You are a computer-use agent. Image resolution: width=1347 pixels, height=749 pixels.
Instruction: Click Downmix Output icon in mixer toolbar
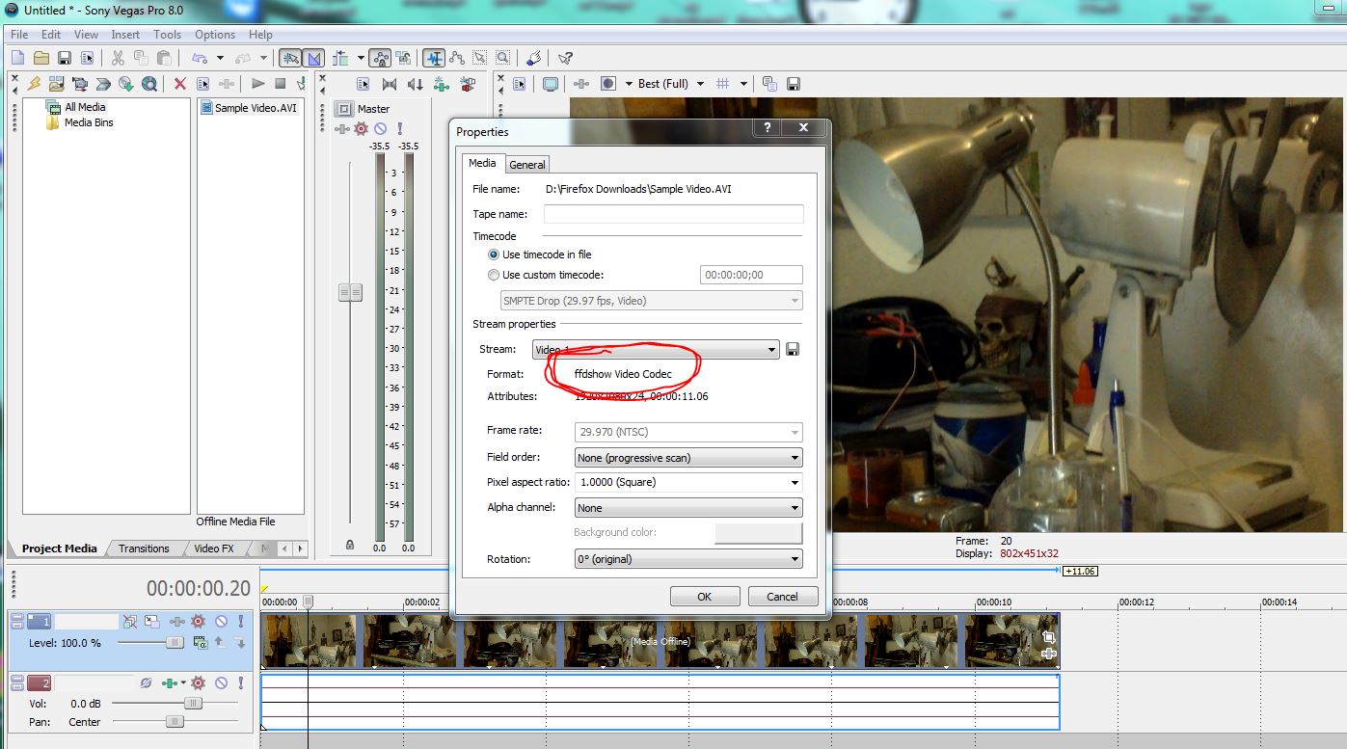coord(390,84)
